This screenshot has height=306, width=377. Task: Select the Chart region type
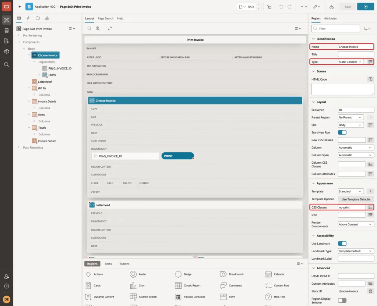[138, 285]
